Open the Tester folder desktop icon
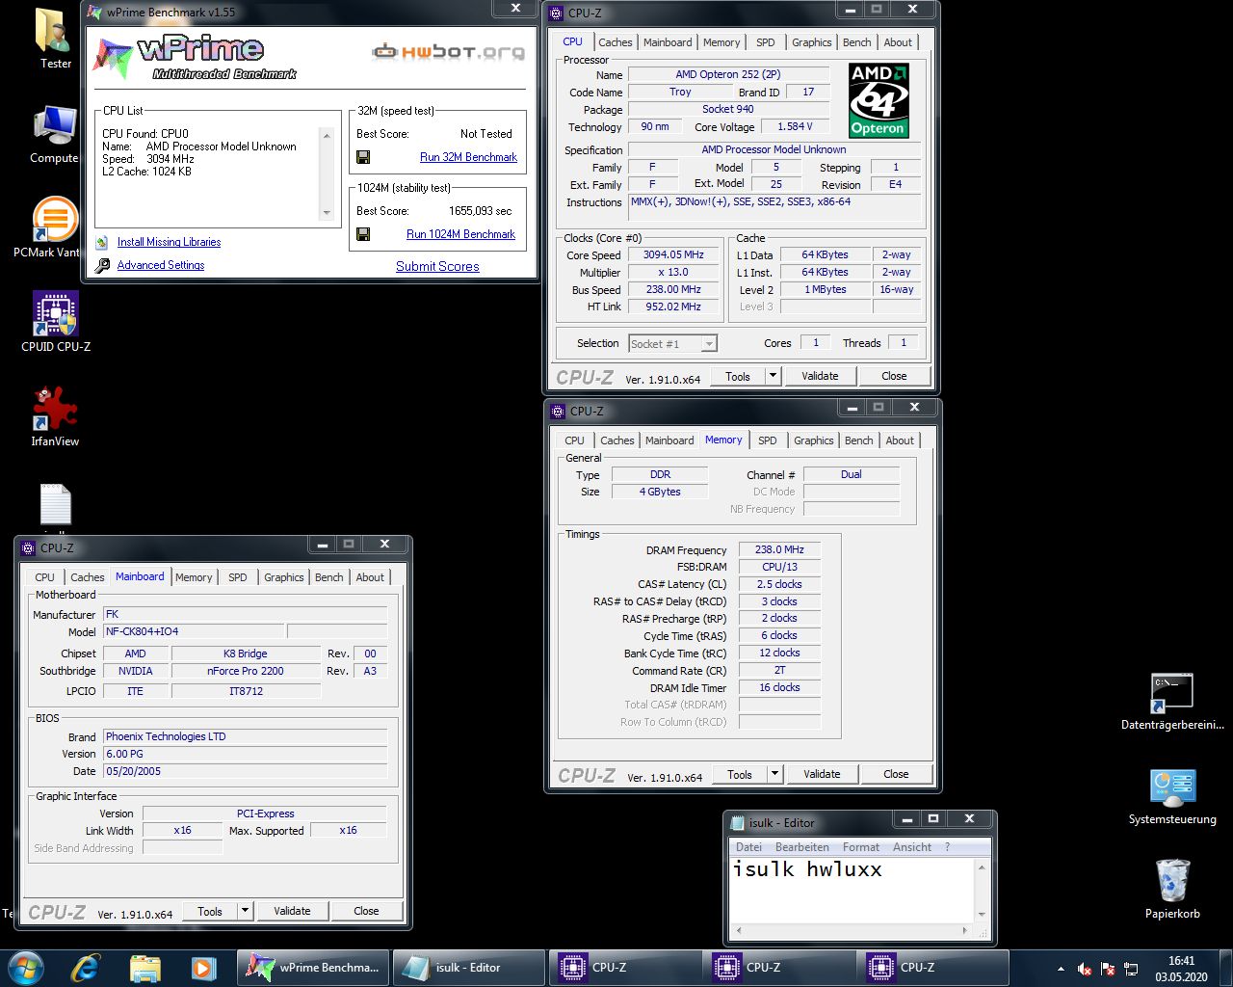 [55, 37]
